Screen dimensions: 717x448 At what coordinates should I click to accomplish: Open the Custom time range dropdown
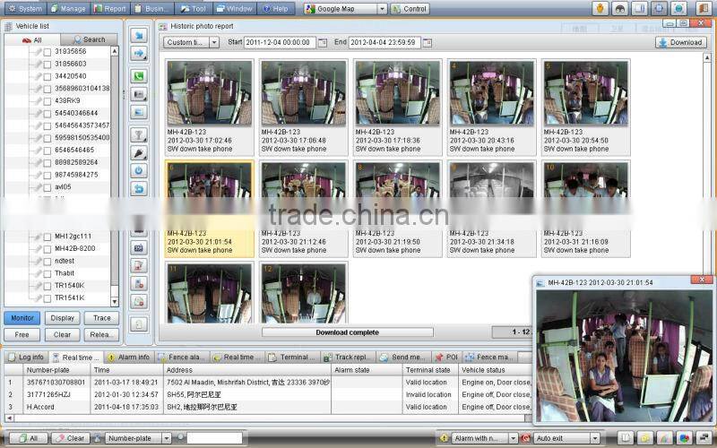(x=214, y=42)
